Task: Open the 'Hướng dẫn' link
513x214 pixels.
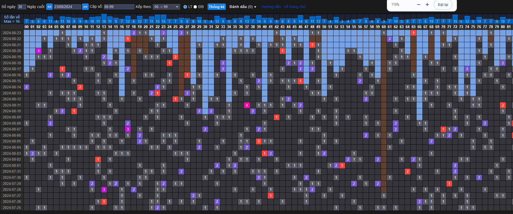Action: click(x=271, y=7)
